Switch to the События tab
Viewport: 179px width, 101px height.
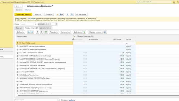click(x=27, y=10)
